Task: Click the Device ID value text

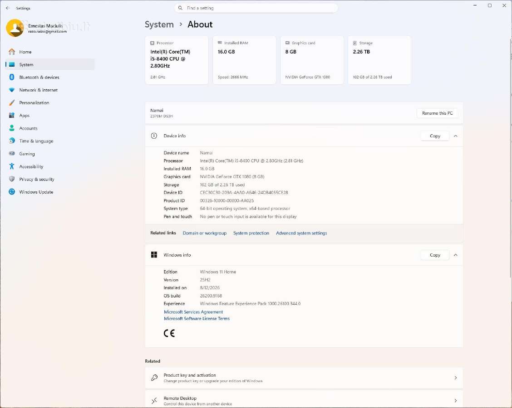Action: pos(244,192)
